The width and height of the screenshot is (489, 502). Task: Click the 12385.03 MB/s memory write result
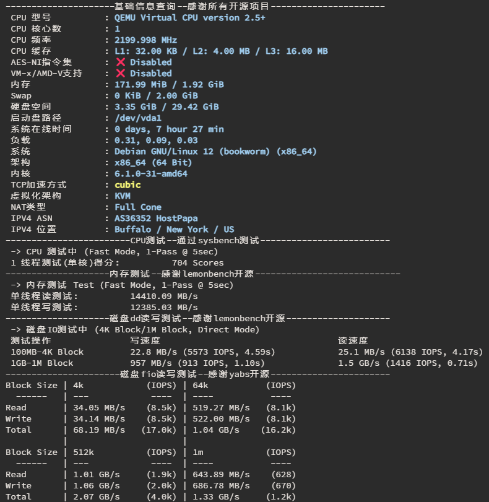(164, 308)
